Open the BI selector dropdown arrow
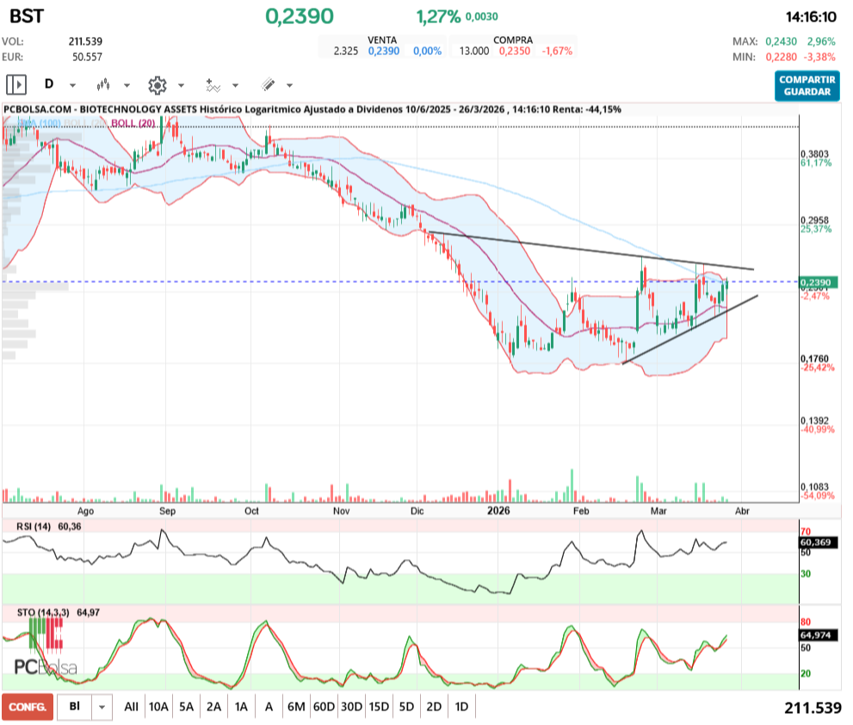This screenshot has height=725, width=853. [102, 707]
